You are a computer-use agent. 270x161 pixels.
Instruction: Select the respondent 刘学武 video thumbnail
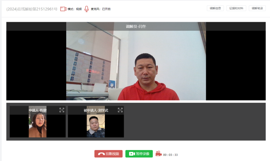click(x=96, y=122)
